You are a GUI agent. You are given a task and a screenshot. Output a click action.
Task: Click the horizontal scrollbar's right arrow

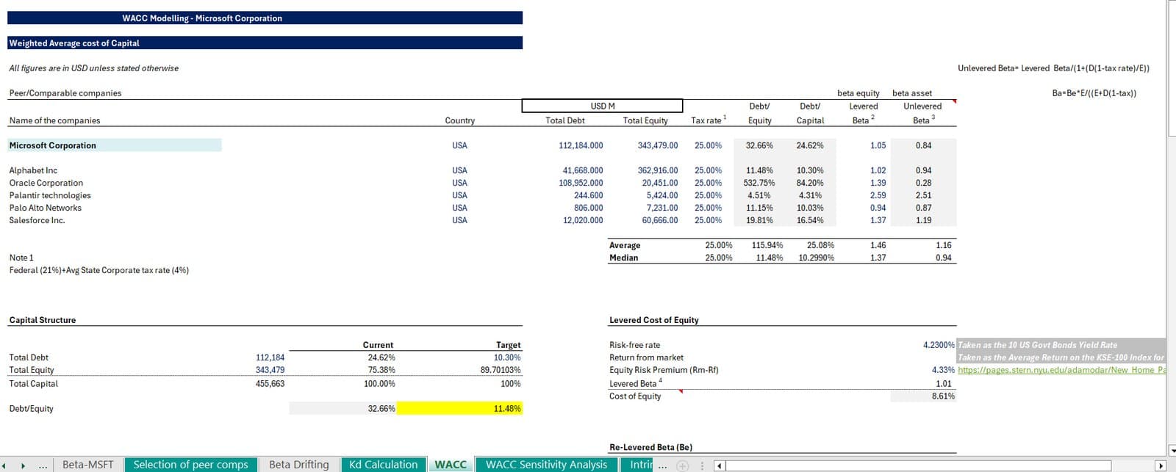(1161, 465)
